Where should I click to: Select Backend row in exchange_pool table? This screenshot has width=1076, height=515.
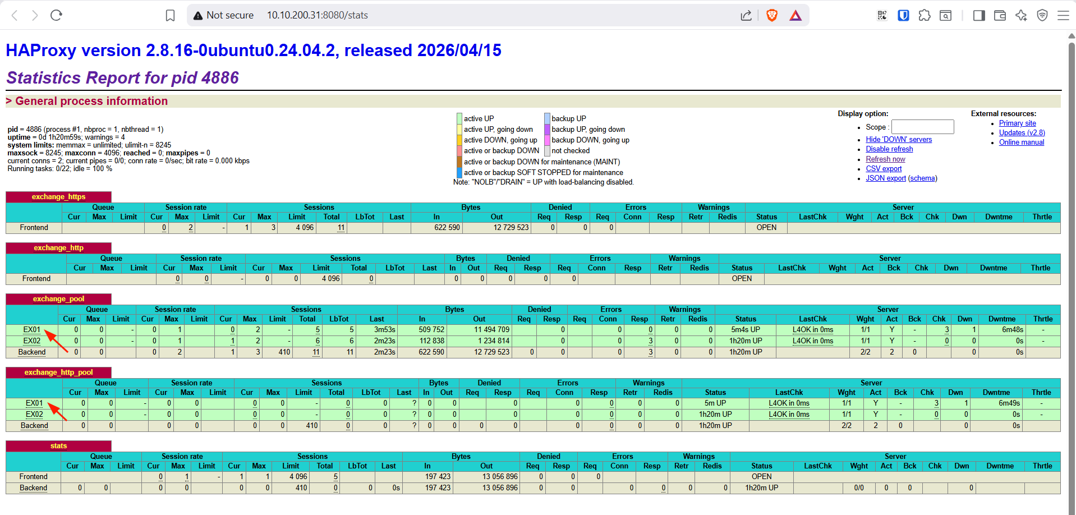coord(32,352)
